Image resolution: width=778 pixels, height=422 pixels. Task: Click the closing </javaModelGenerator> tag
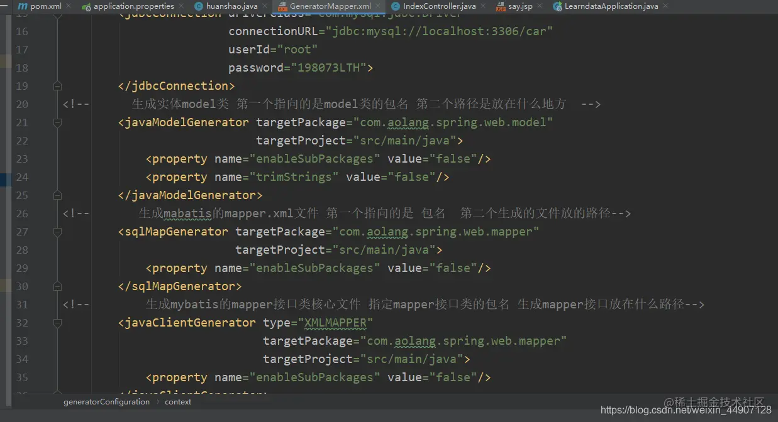(191, 195)
